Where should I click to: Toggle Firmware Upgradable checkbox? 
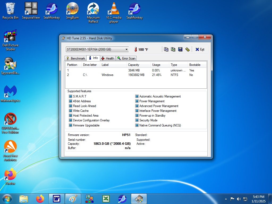(x=70, y=125)
